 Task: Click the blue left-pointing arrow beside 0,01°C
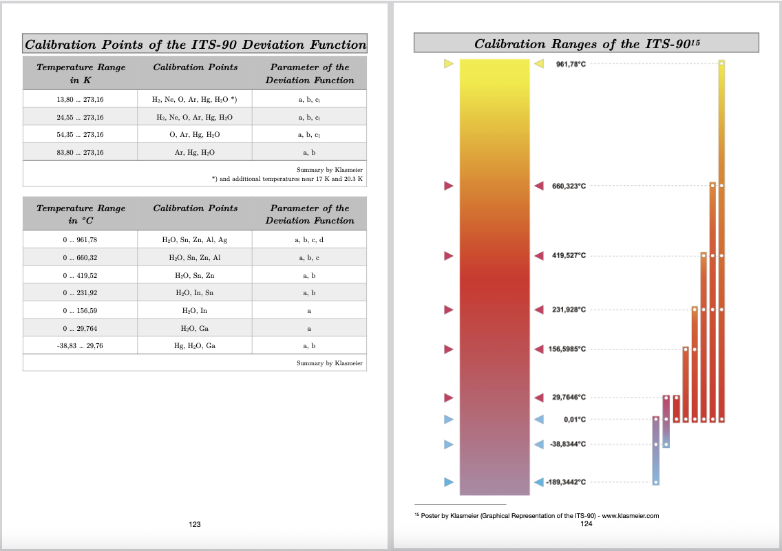pyautogui.click(x=540, y=419)
